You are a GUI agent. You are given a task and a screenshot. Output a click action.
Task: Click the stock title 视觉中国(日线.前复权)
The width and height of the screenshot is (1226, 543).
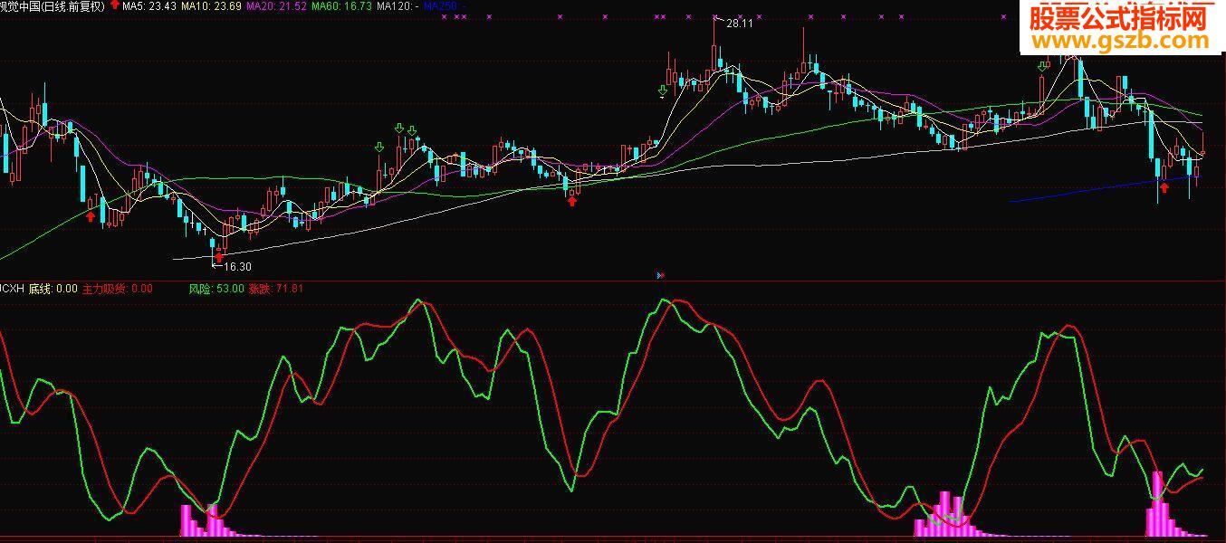[x=53, y=6]
